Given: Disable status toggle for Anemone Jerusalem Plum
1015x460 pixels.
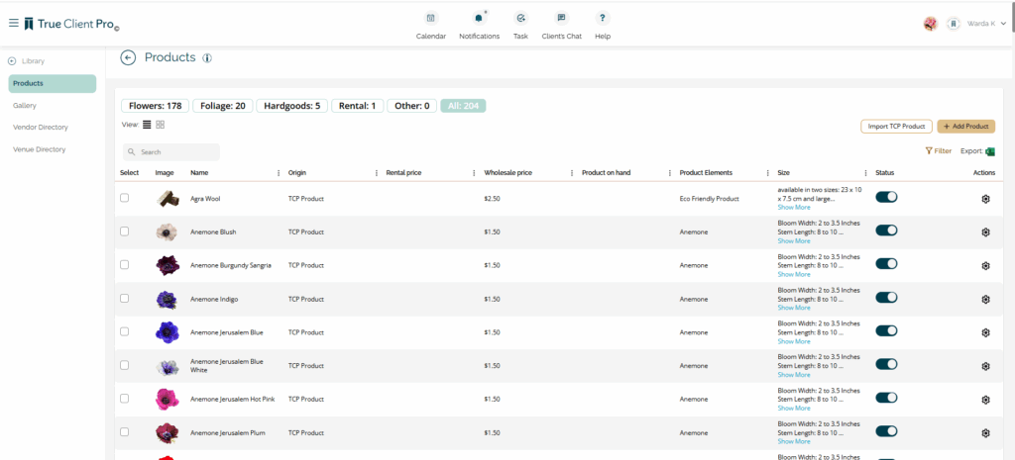Looking at the screenshot, I should tap(886, 431).
